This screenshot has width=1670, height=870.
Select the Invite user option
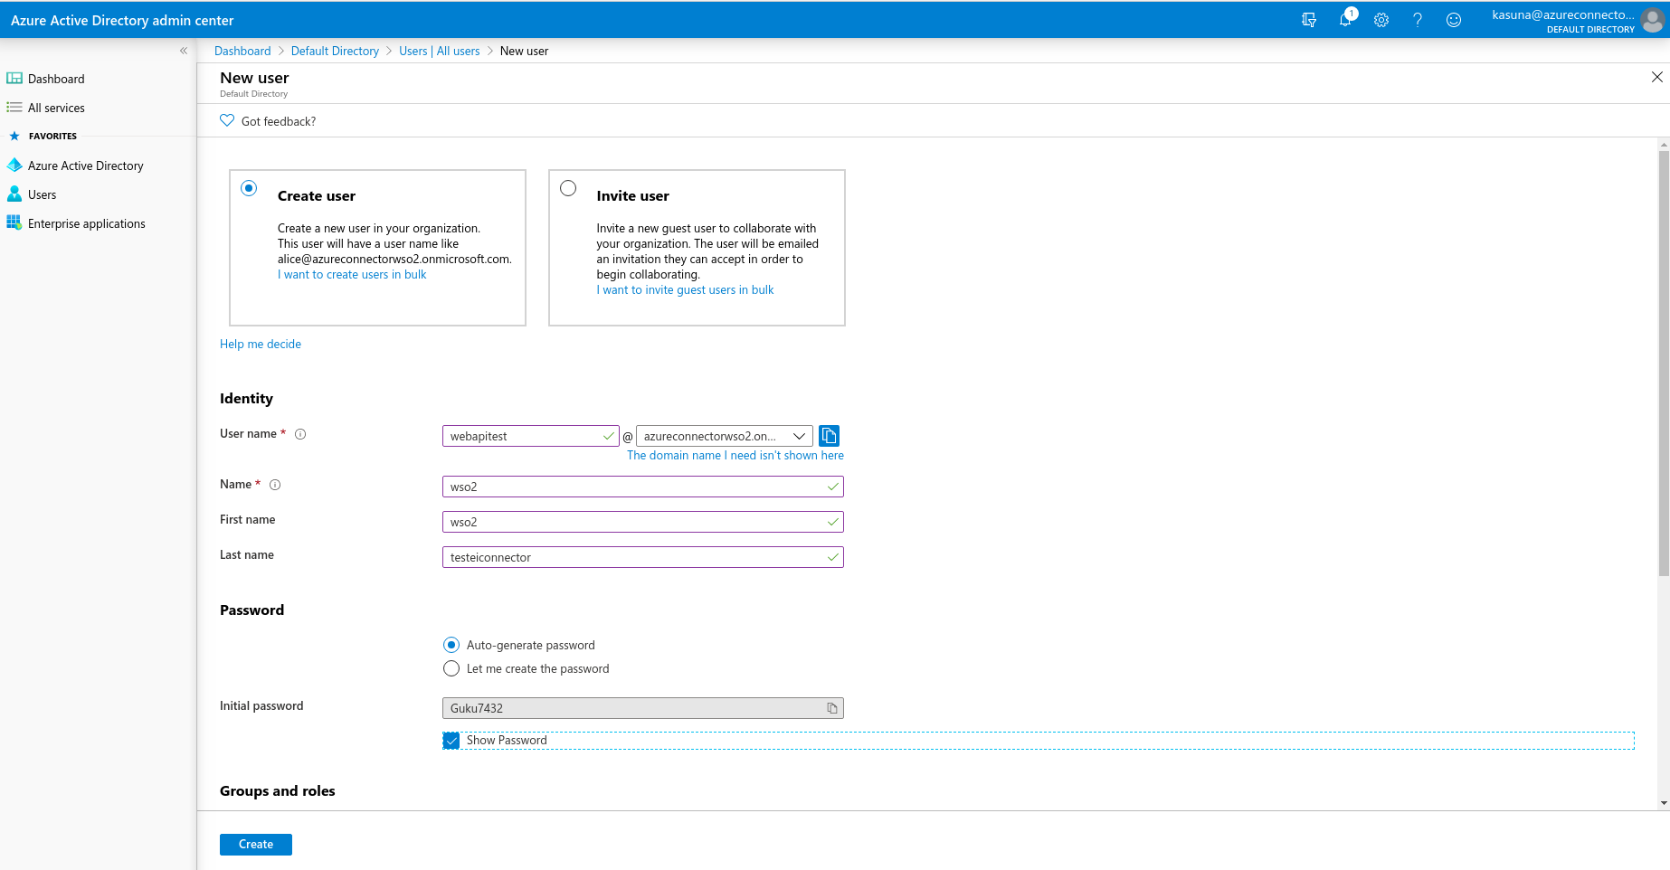568,188
